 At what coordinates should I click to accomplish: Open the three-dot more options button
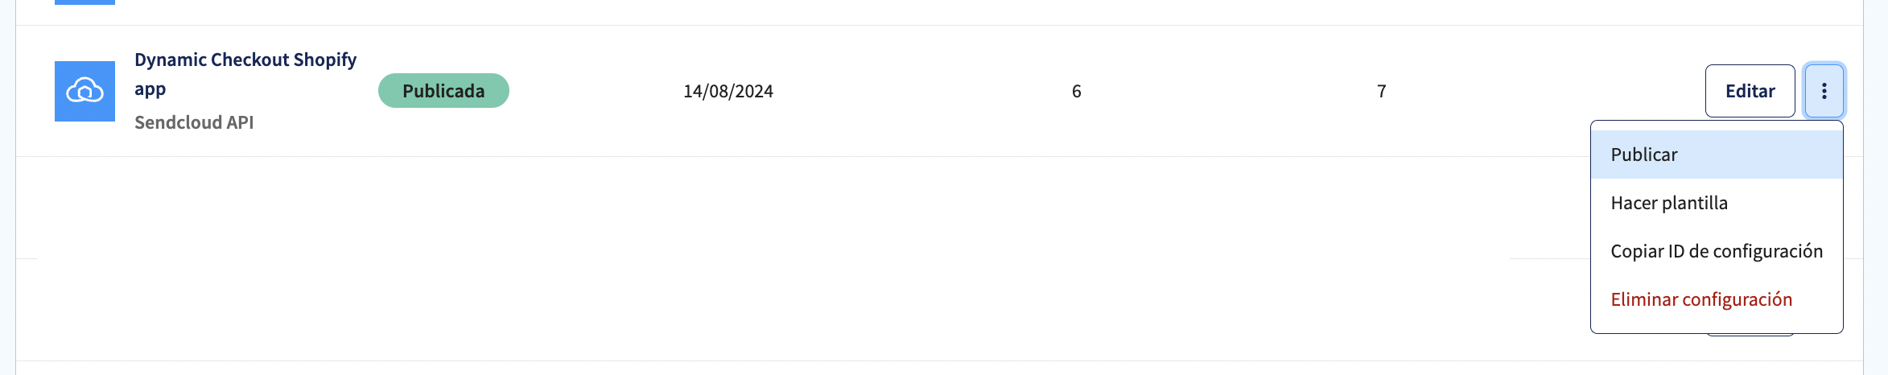[1824, 91]
